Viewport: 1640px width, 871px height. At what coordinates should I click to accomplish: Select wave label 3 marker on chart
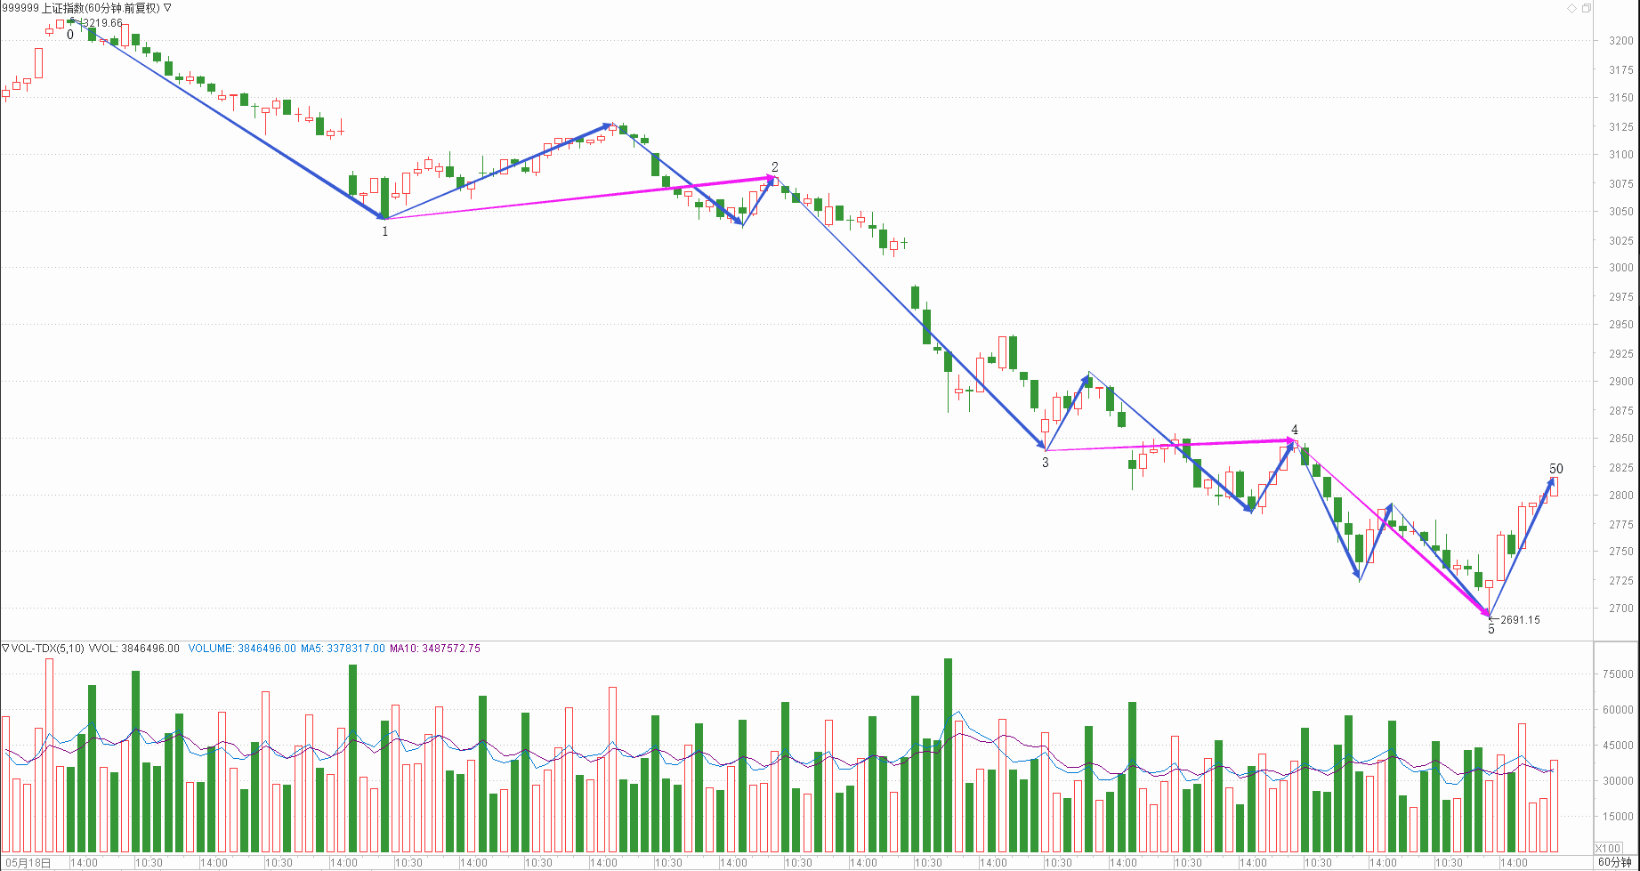[x=1046, y=463]
